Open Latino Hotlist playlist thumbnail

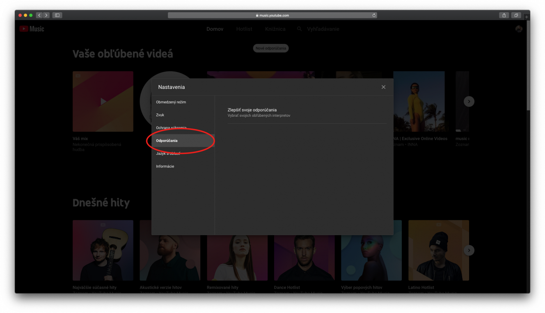tap(439, 250)
